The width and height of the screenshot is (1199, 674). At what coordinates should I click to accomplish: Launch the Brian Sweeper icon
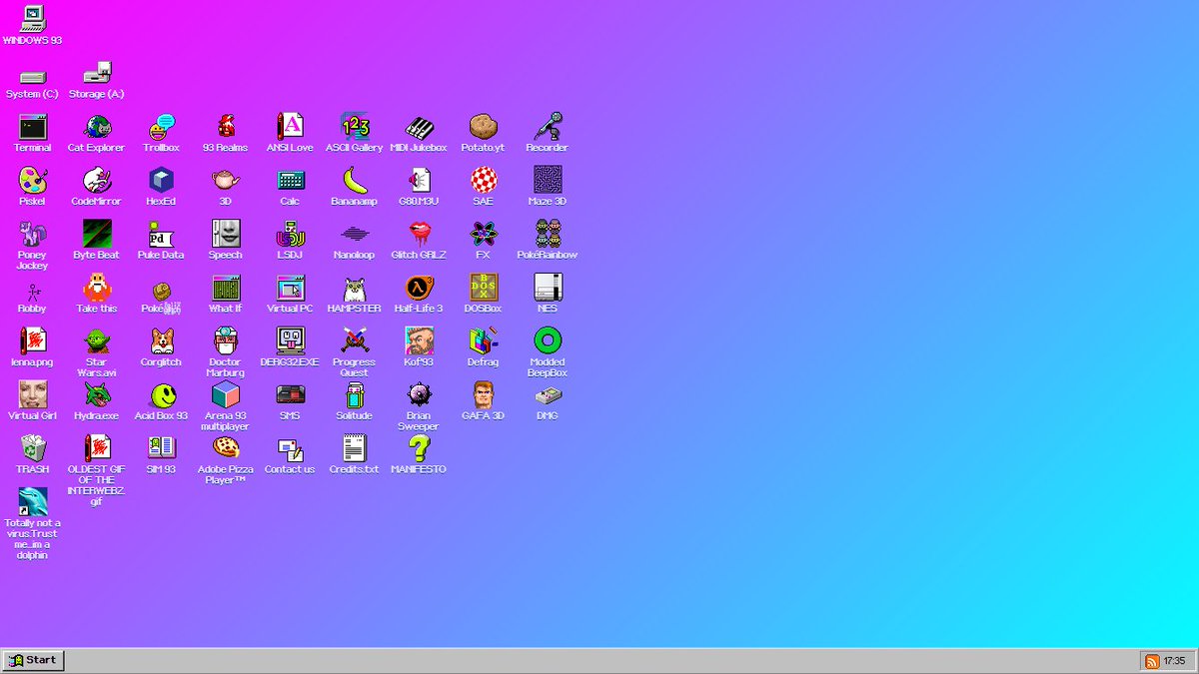[419, 394]
